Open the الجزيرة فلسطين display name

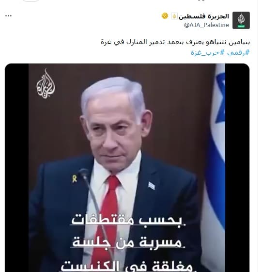tap(204, 16)
